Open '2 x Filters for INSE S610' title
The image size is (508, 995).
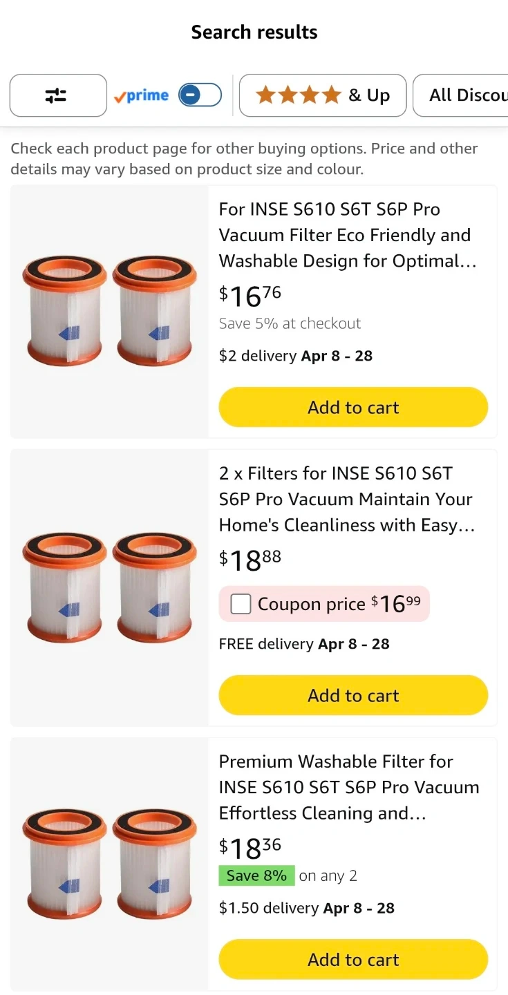pyautogui.click(x=346, y=499)
